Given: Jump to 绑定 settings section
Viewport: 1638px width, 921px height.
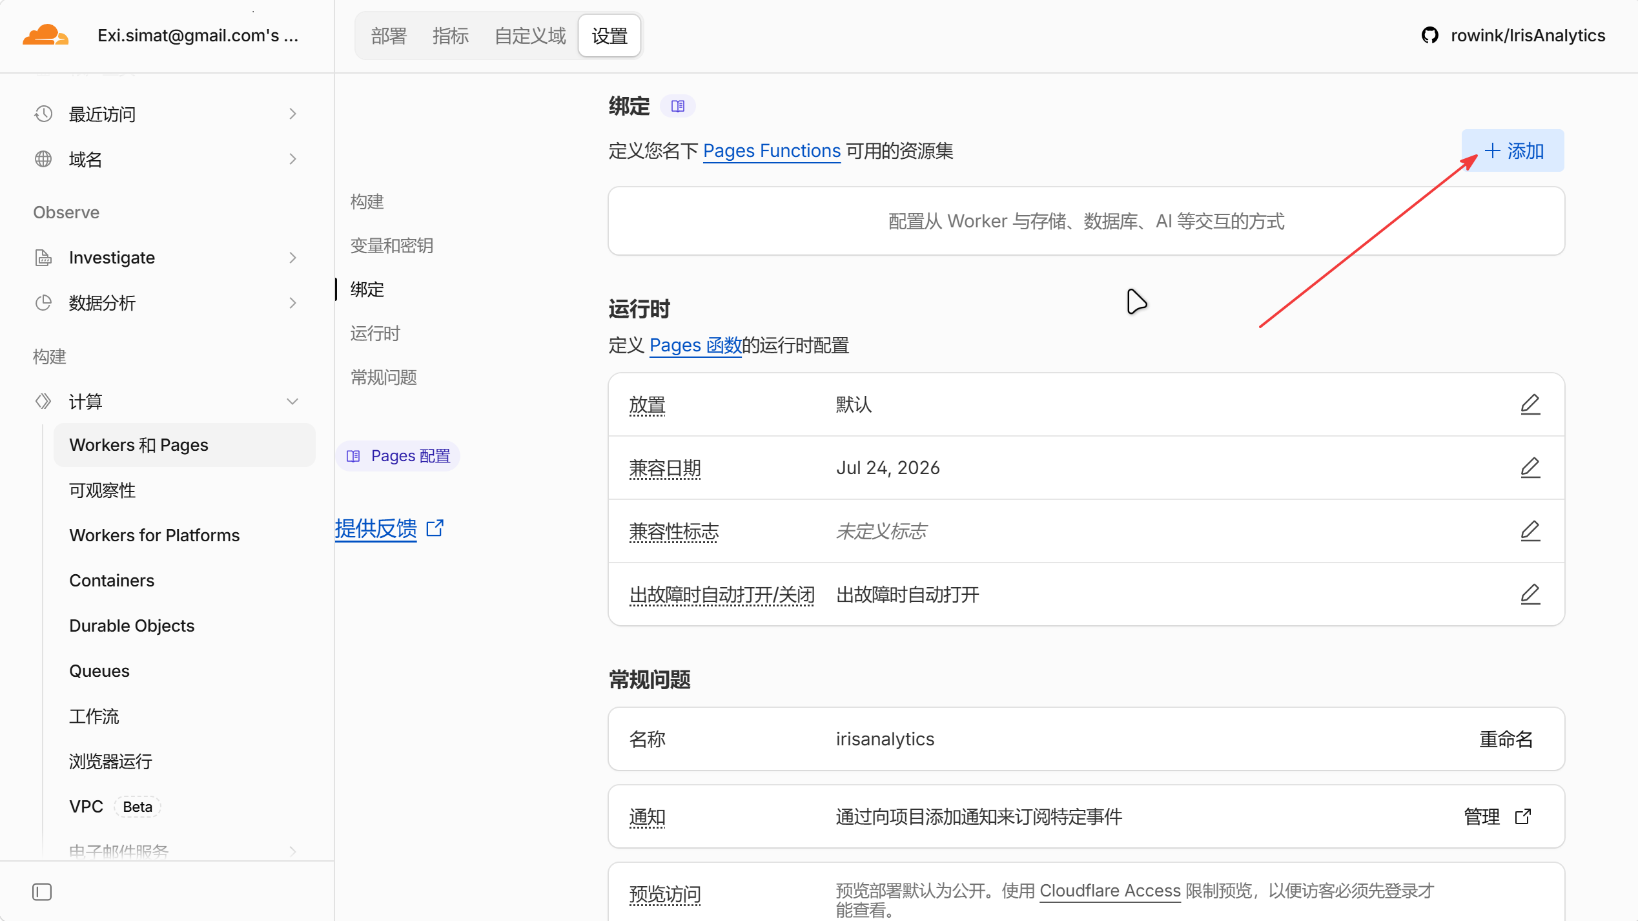Looking at the screenshot, I should coord(367,289).
